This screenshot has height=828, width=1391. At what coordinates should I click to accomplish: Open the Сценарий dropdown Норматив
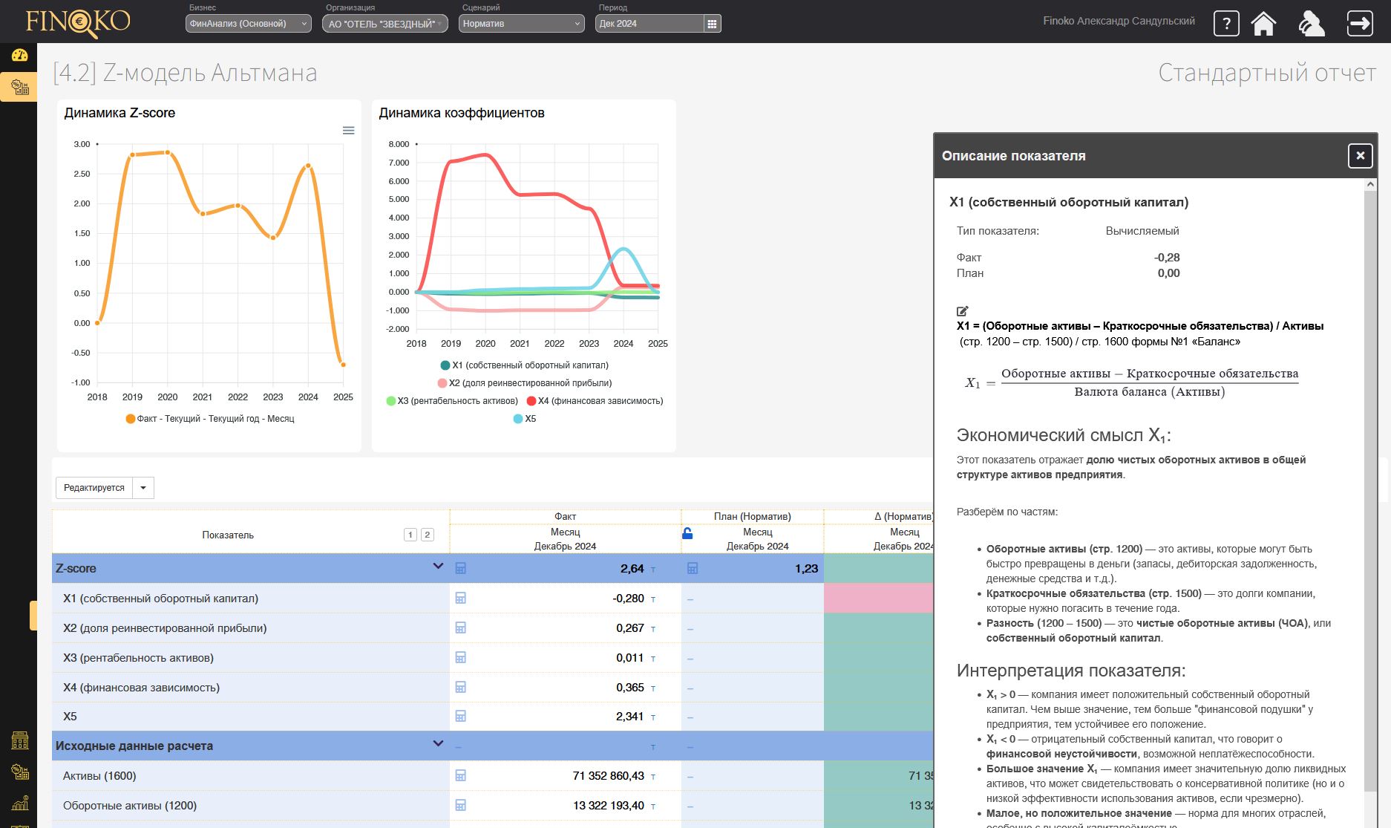pos(522,24)
